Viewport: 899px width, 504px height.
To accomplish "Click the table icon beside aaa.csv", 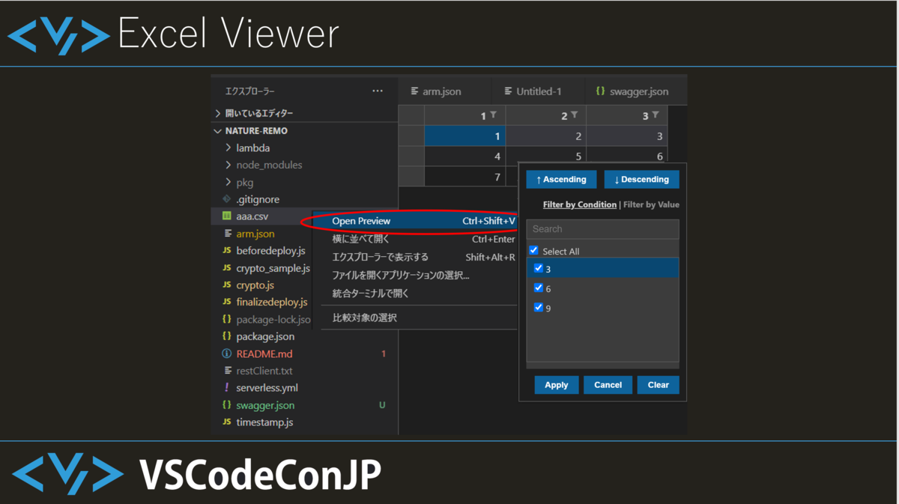I will tap(227, 216).
